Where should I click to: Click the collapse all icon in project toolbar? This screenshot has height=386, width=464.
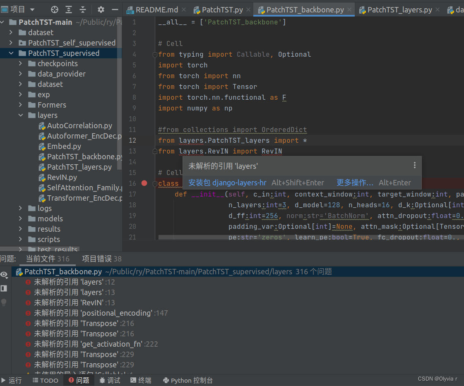point(83,10)
